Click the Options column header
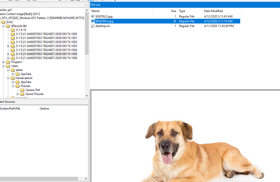 [x=63, y=108]
